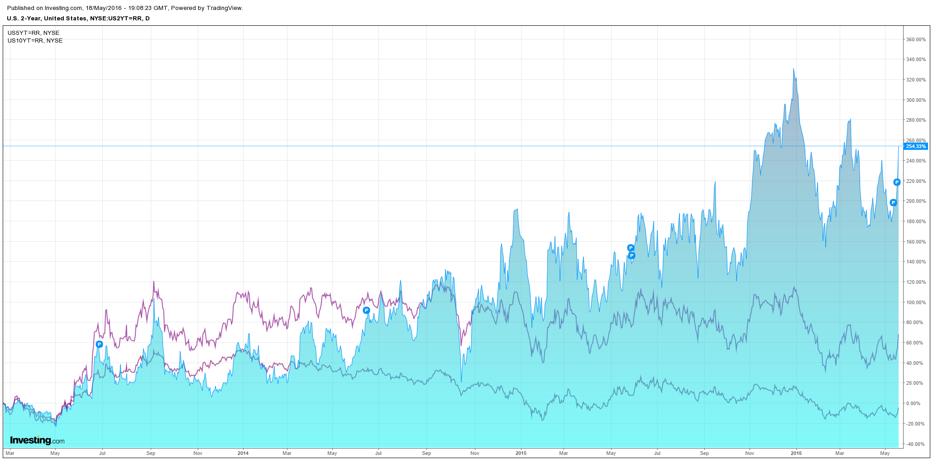Click the 200.00% axis label
This screenshot has width=933, height=459.
(916, 201)
